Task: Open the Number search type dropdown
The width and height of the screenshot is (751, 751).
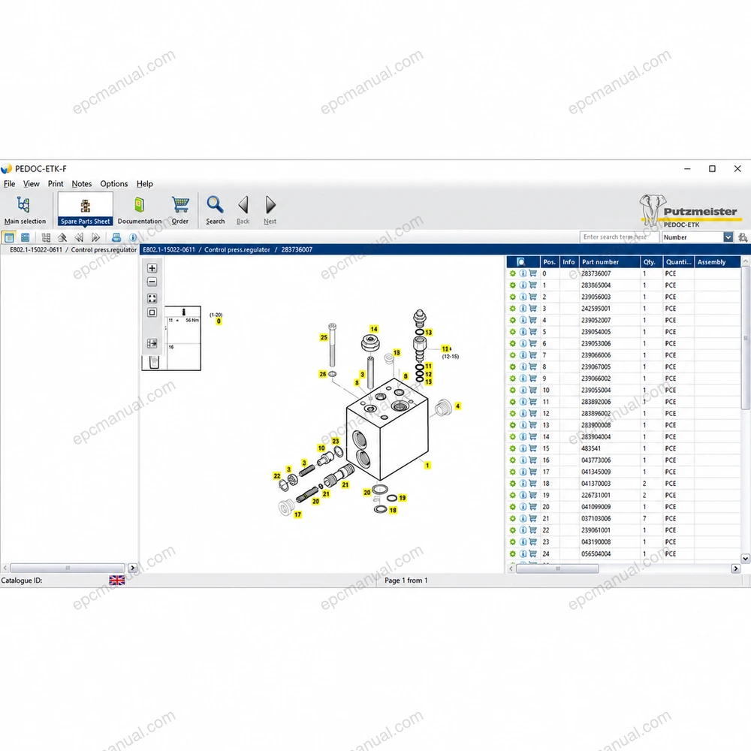Action: tap(728, 237)
